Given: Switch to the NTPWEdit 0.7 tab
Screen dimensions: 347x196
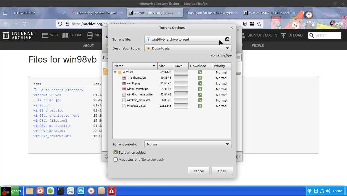Looking at the screenshot, I should 39,13.
